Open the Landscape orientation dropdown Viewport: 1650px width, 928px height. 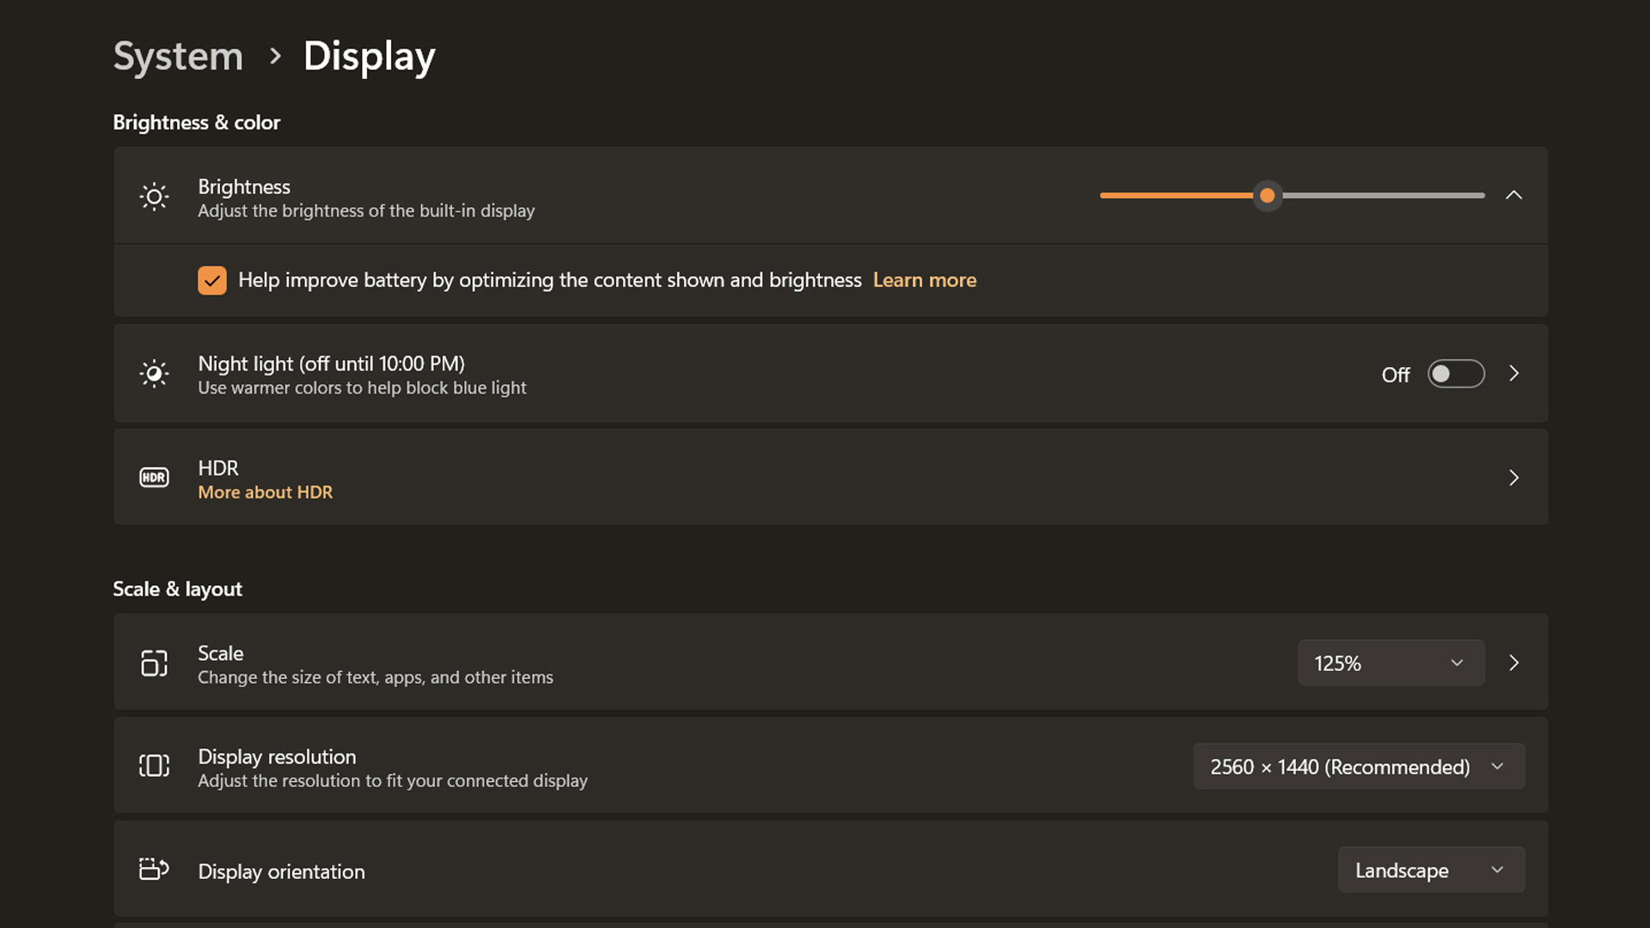pos(1431,870)
